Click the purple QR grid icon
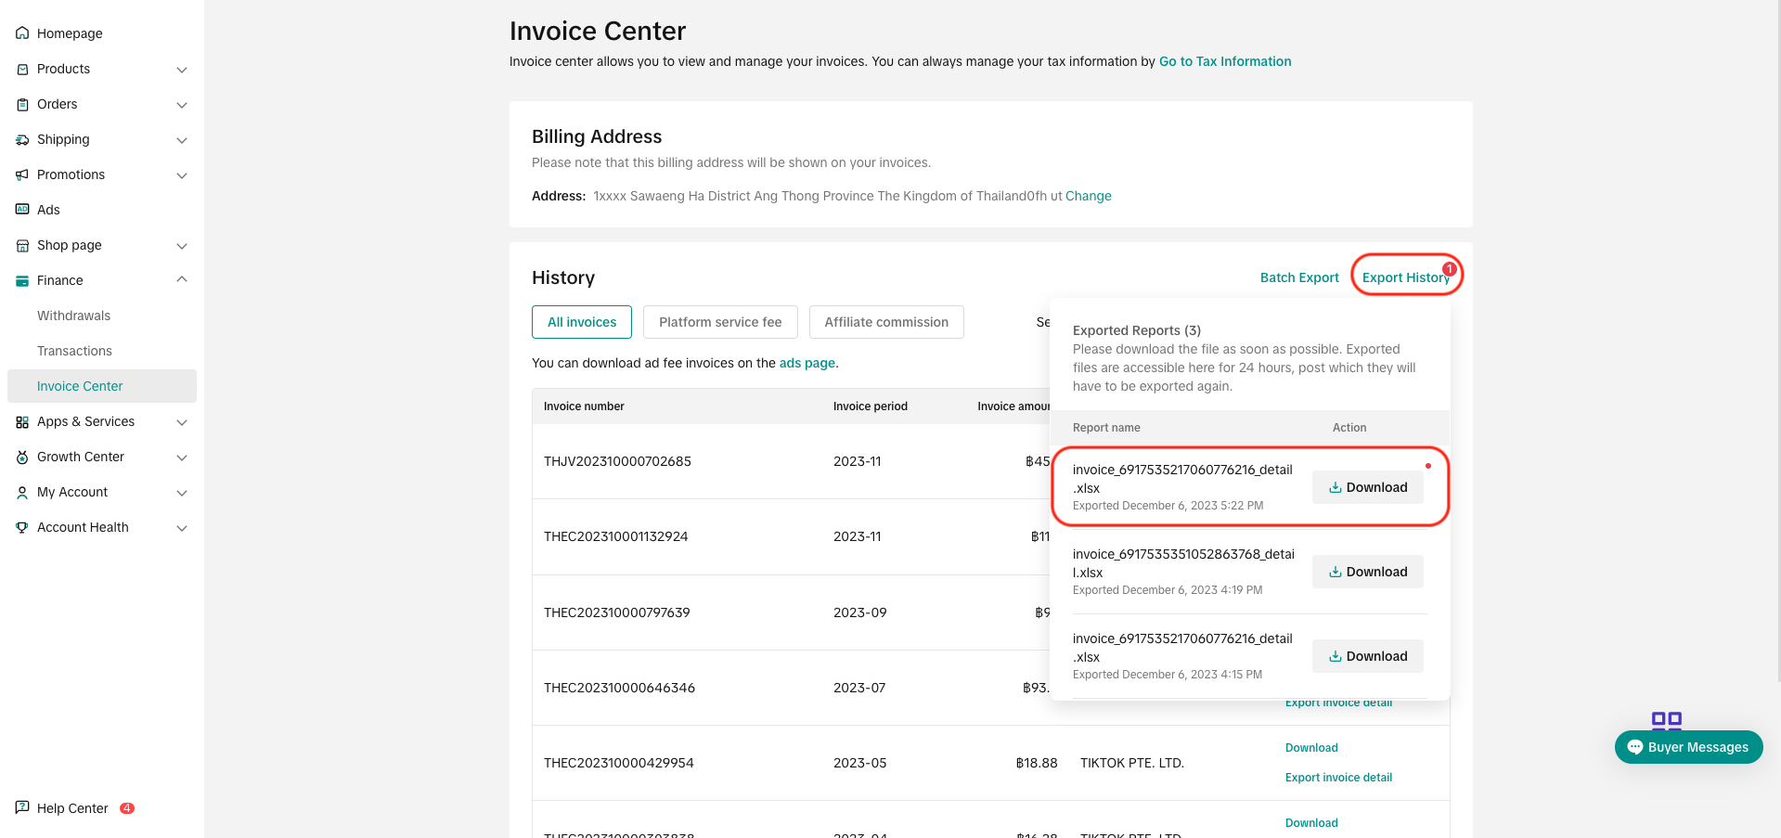The image size is (1781, 838). point(1666,720)
